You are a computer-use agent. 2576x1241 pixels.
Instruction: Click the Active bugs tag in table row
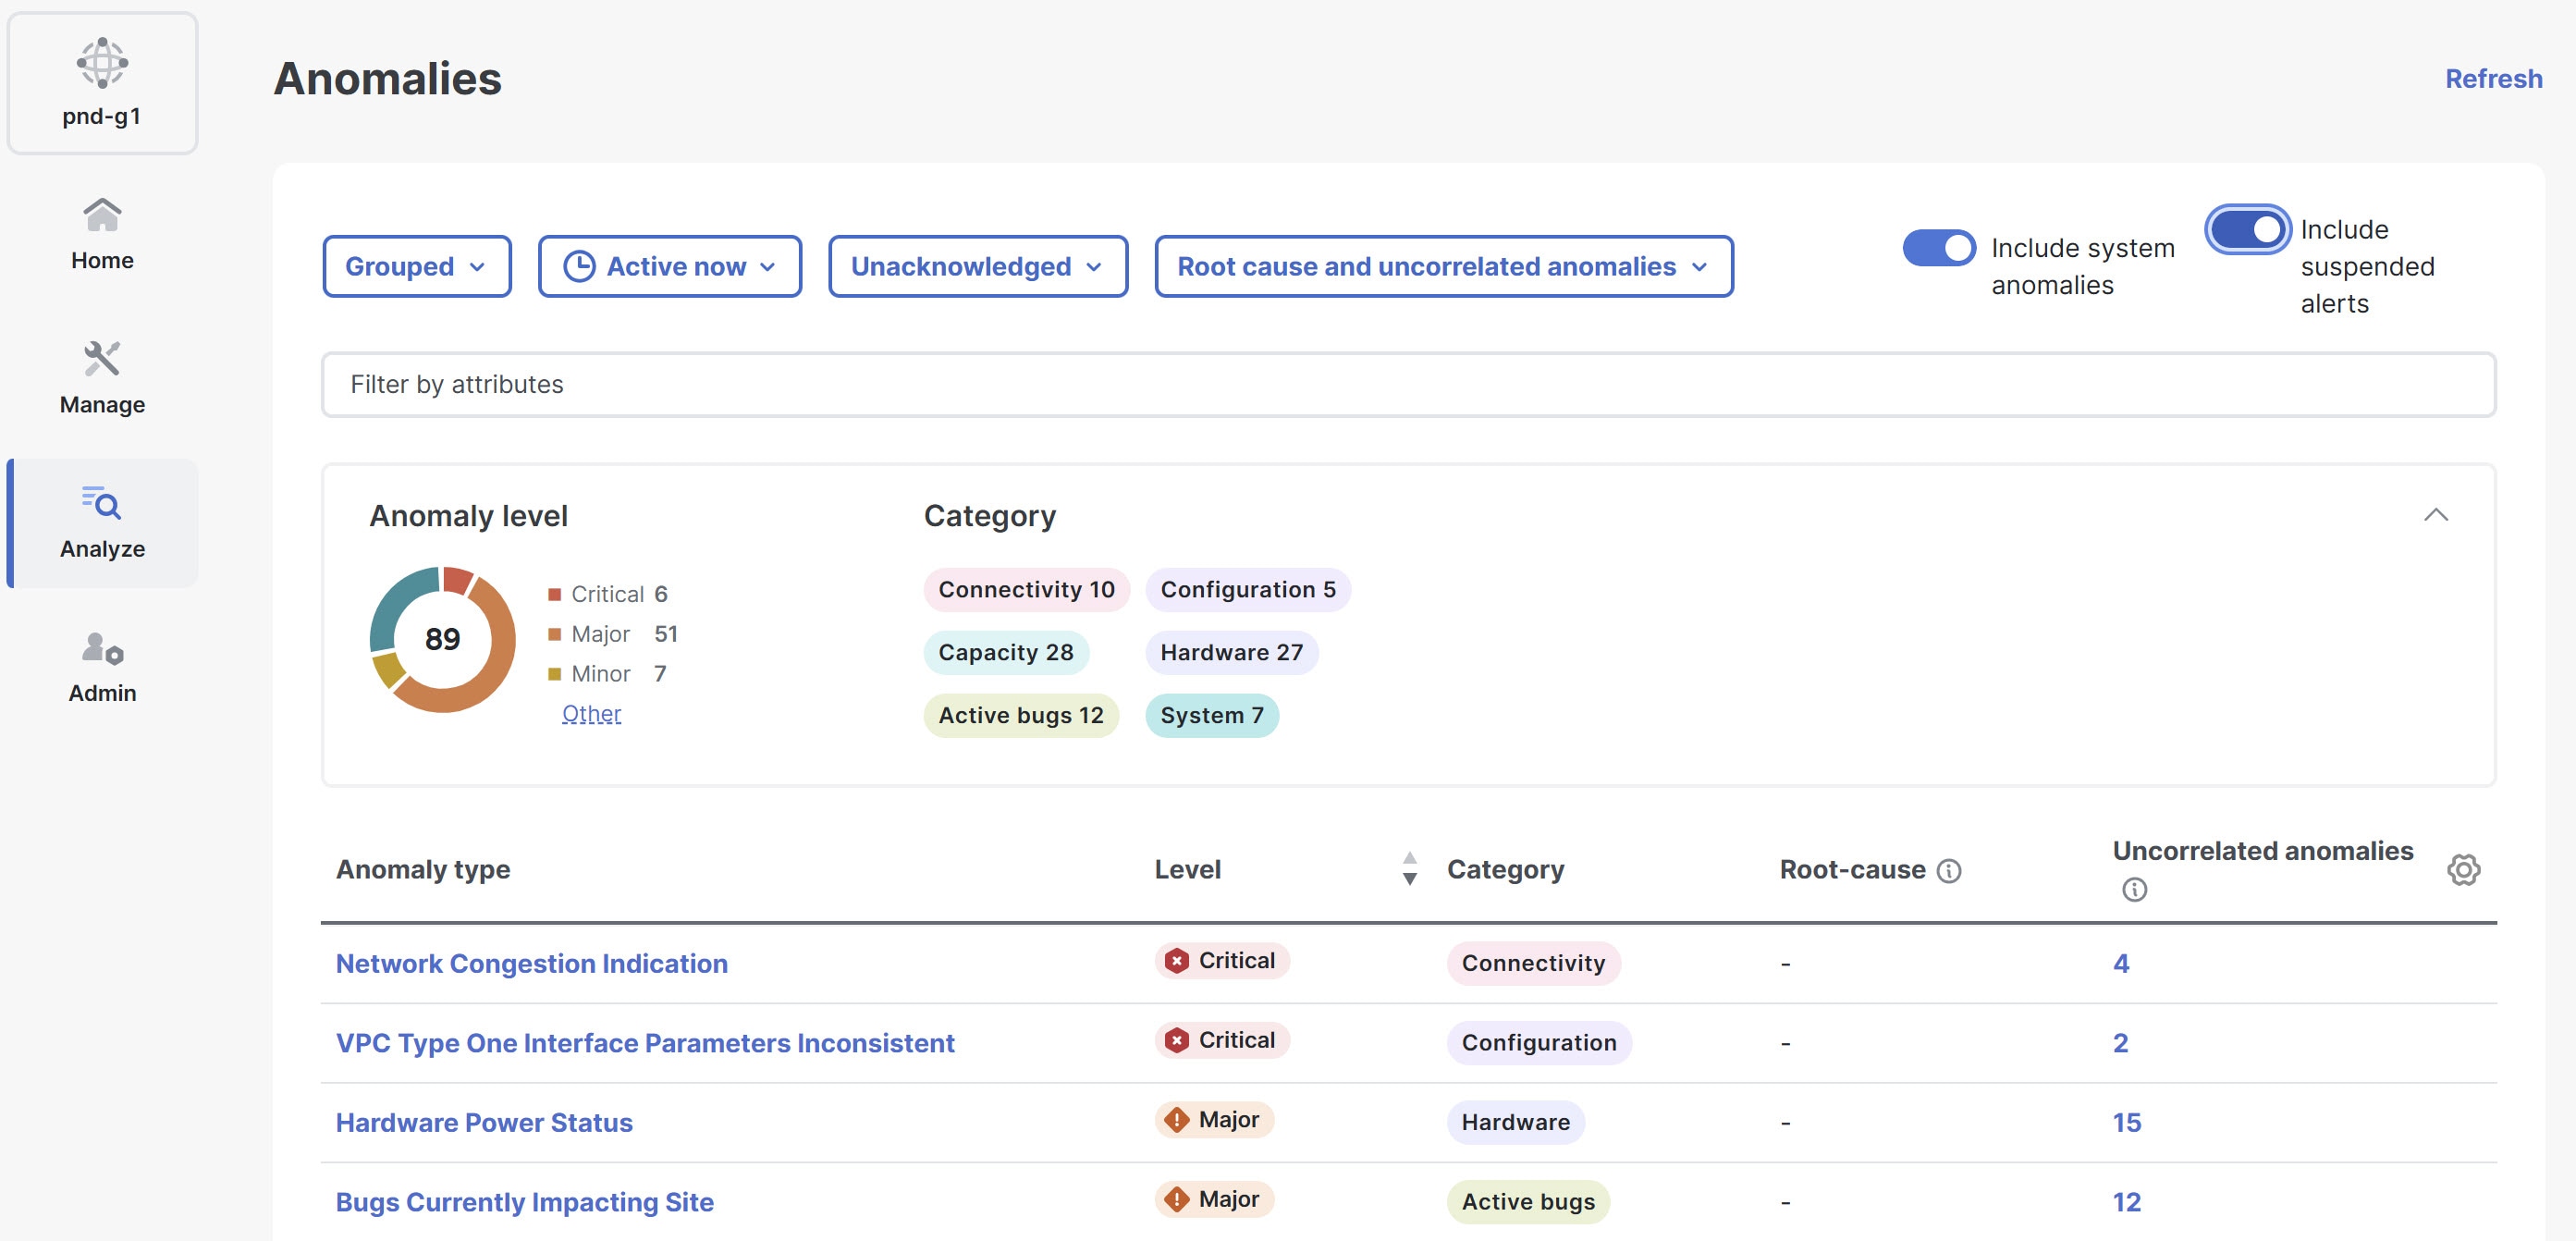[1528, 1203]
